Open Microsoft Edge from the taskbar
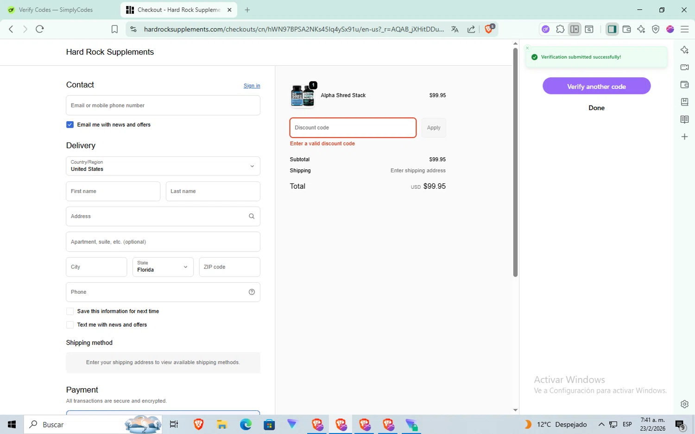 246,424
